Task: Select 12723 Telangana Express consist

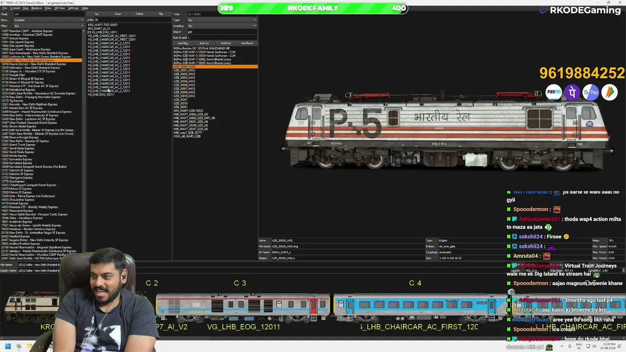Action: 42,178
